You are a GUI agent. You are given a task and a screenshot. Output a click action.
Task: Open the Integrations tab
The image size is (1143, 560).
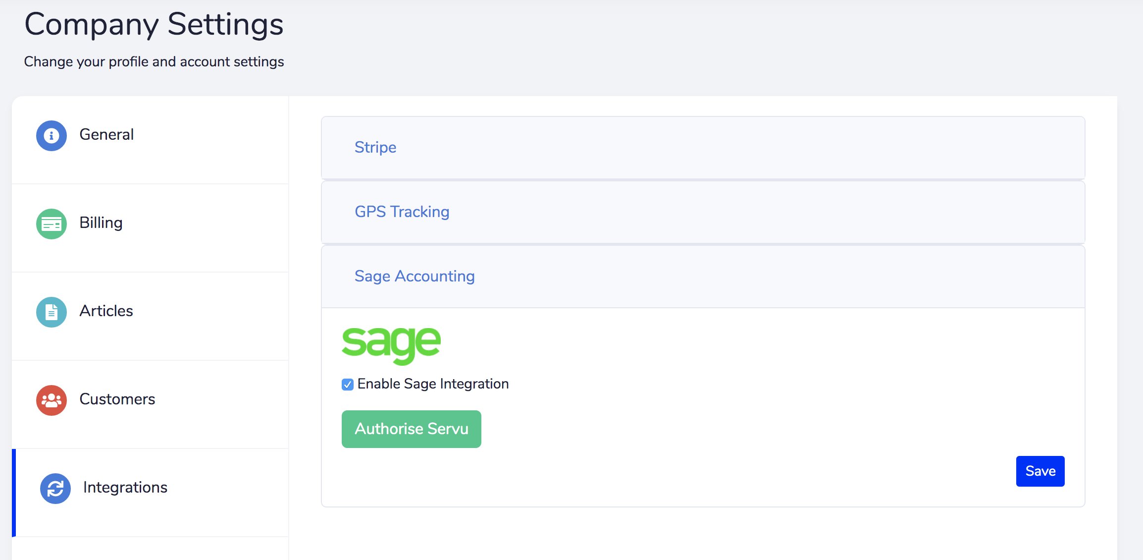coord(150,493)
